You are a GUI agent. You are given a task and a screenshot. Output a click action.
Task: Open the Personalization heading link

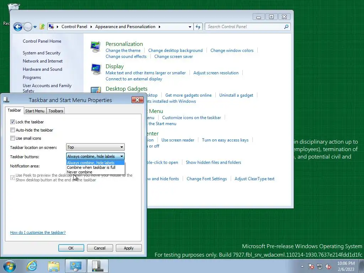coord(124,44)
